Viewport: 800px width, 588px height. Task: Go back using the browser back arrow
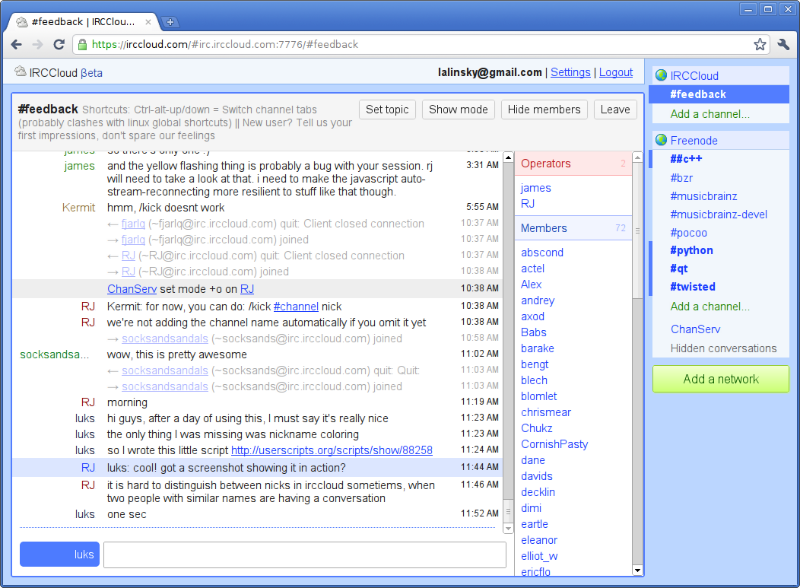(x=16, y=44)
